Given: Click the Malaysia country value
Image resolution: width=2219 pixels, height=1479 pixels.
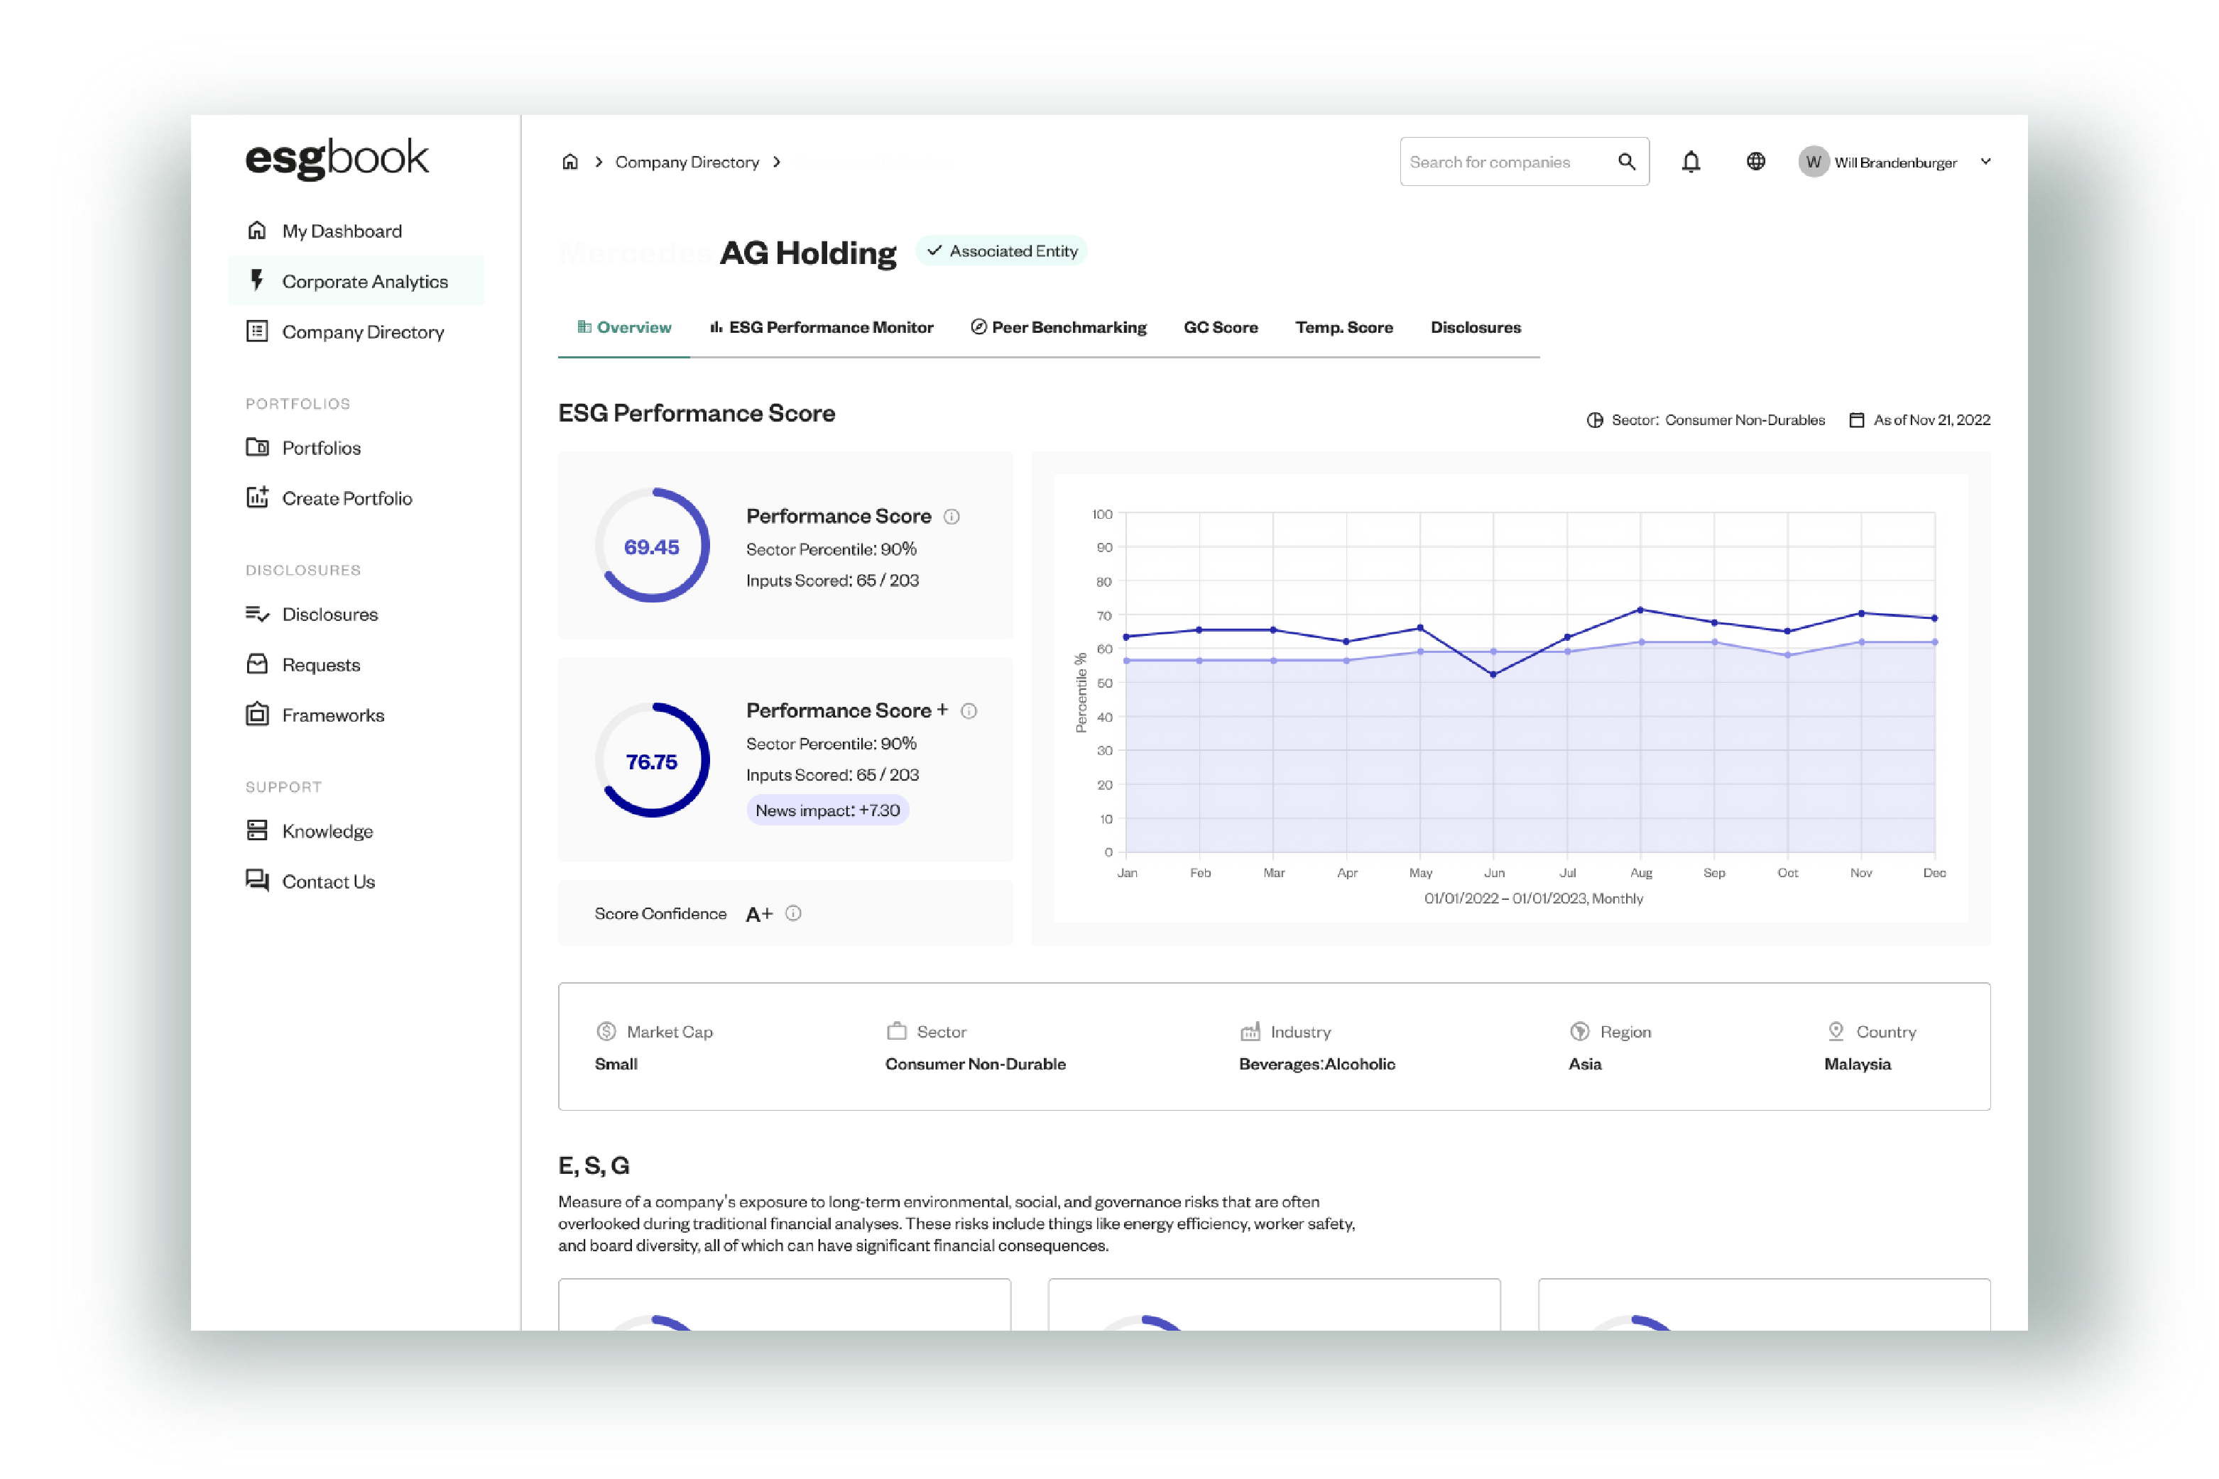Looking at the screenshot, I should coord(1858,1064).
